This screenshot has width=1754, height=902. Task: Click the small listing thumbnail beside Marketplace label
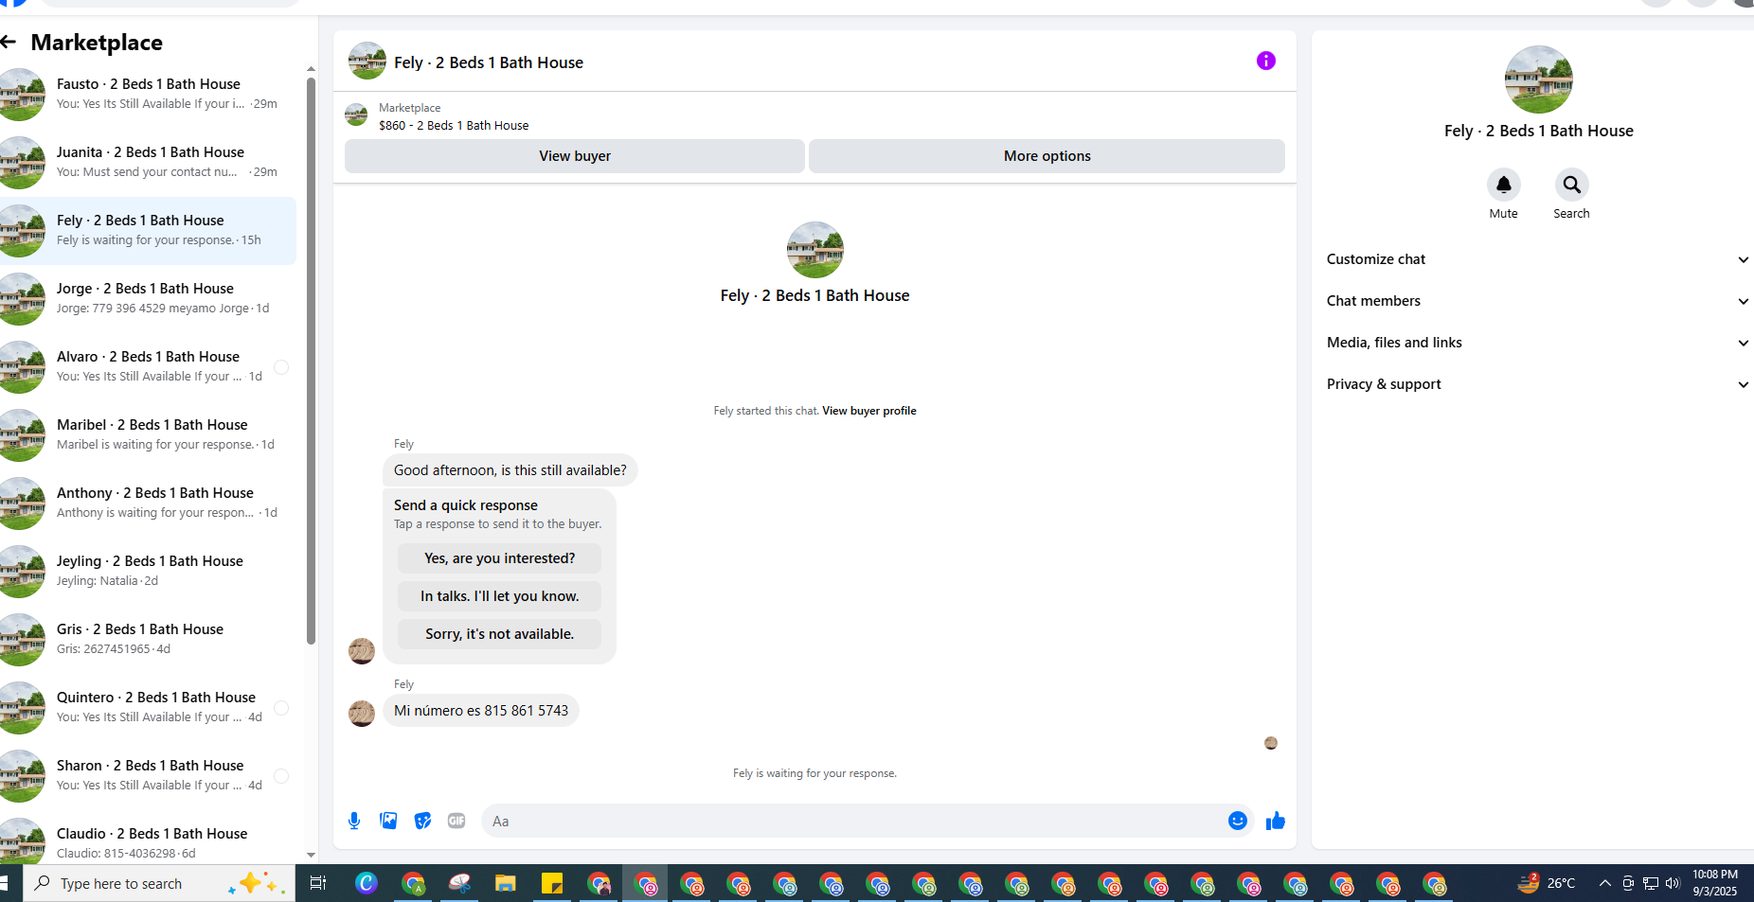pos(356,115)
